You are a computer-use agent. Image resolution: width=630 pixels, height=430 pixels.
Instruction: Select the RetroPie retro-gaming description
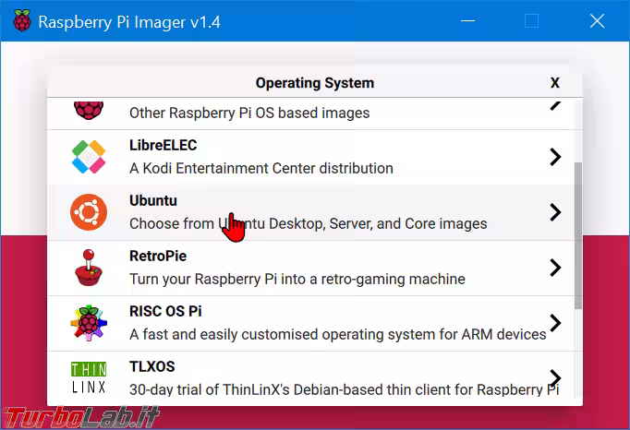(297, 279)
